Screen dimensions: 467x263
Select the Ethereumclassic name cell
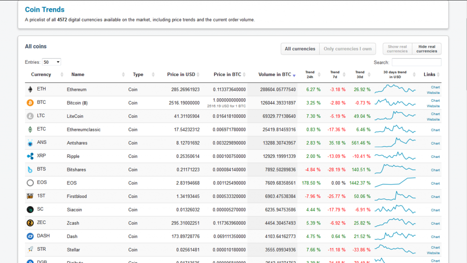84,130
